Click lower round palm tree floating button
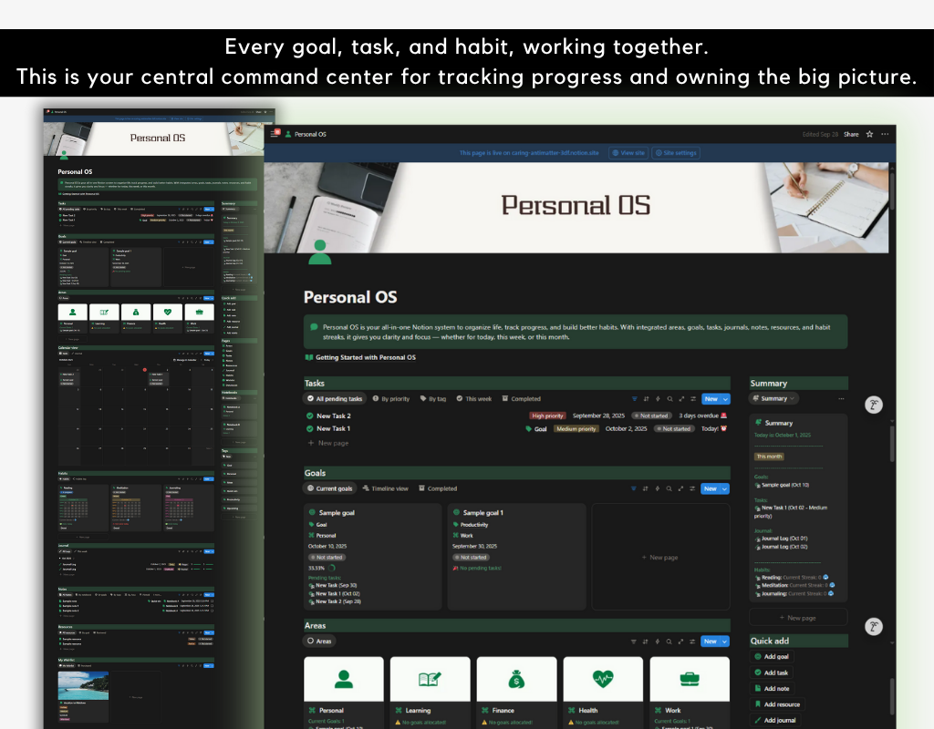Image resolution: width=934 pixels, height=729 pixels. pyautogui.click(x=873, y=626)
